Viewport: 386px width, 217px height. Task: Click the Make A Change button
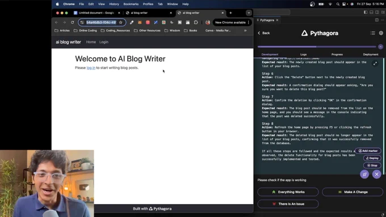point(353,192)
